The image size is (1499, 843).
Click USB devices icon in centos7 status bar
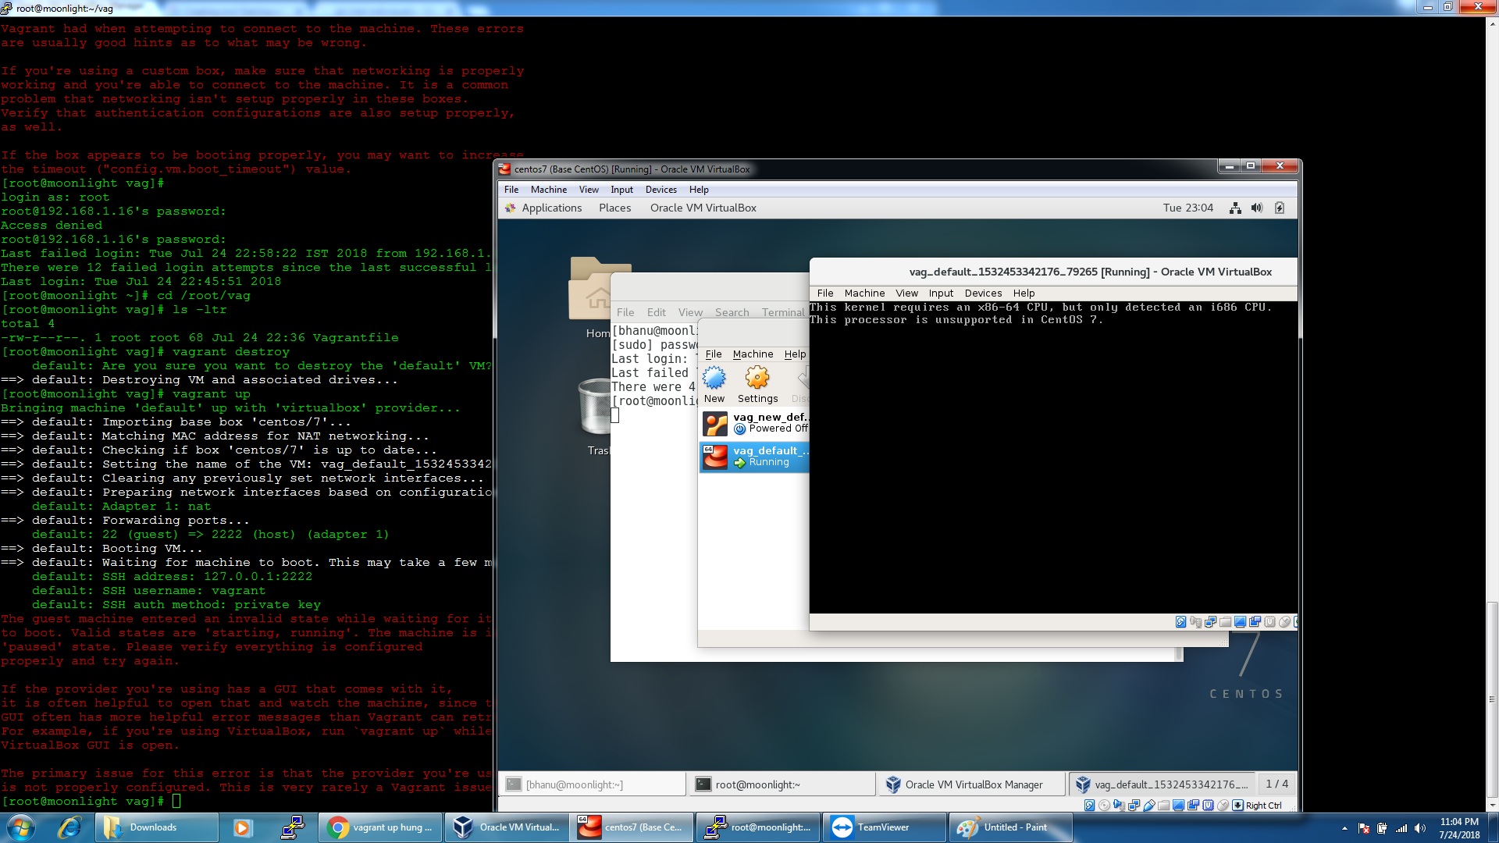tap(1149, 806)
